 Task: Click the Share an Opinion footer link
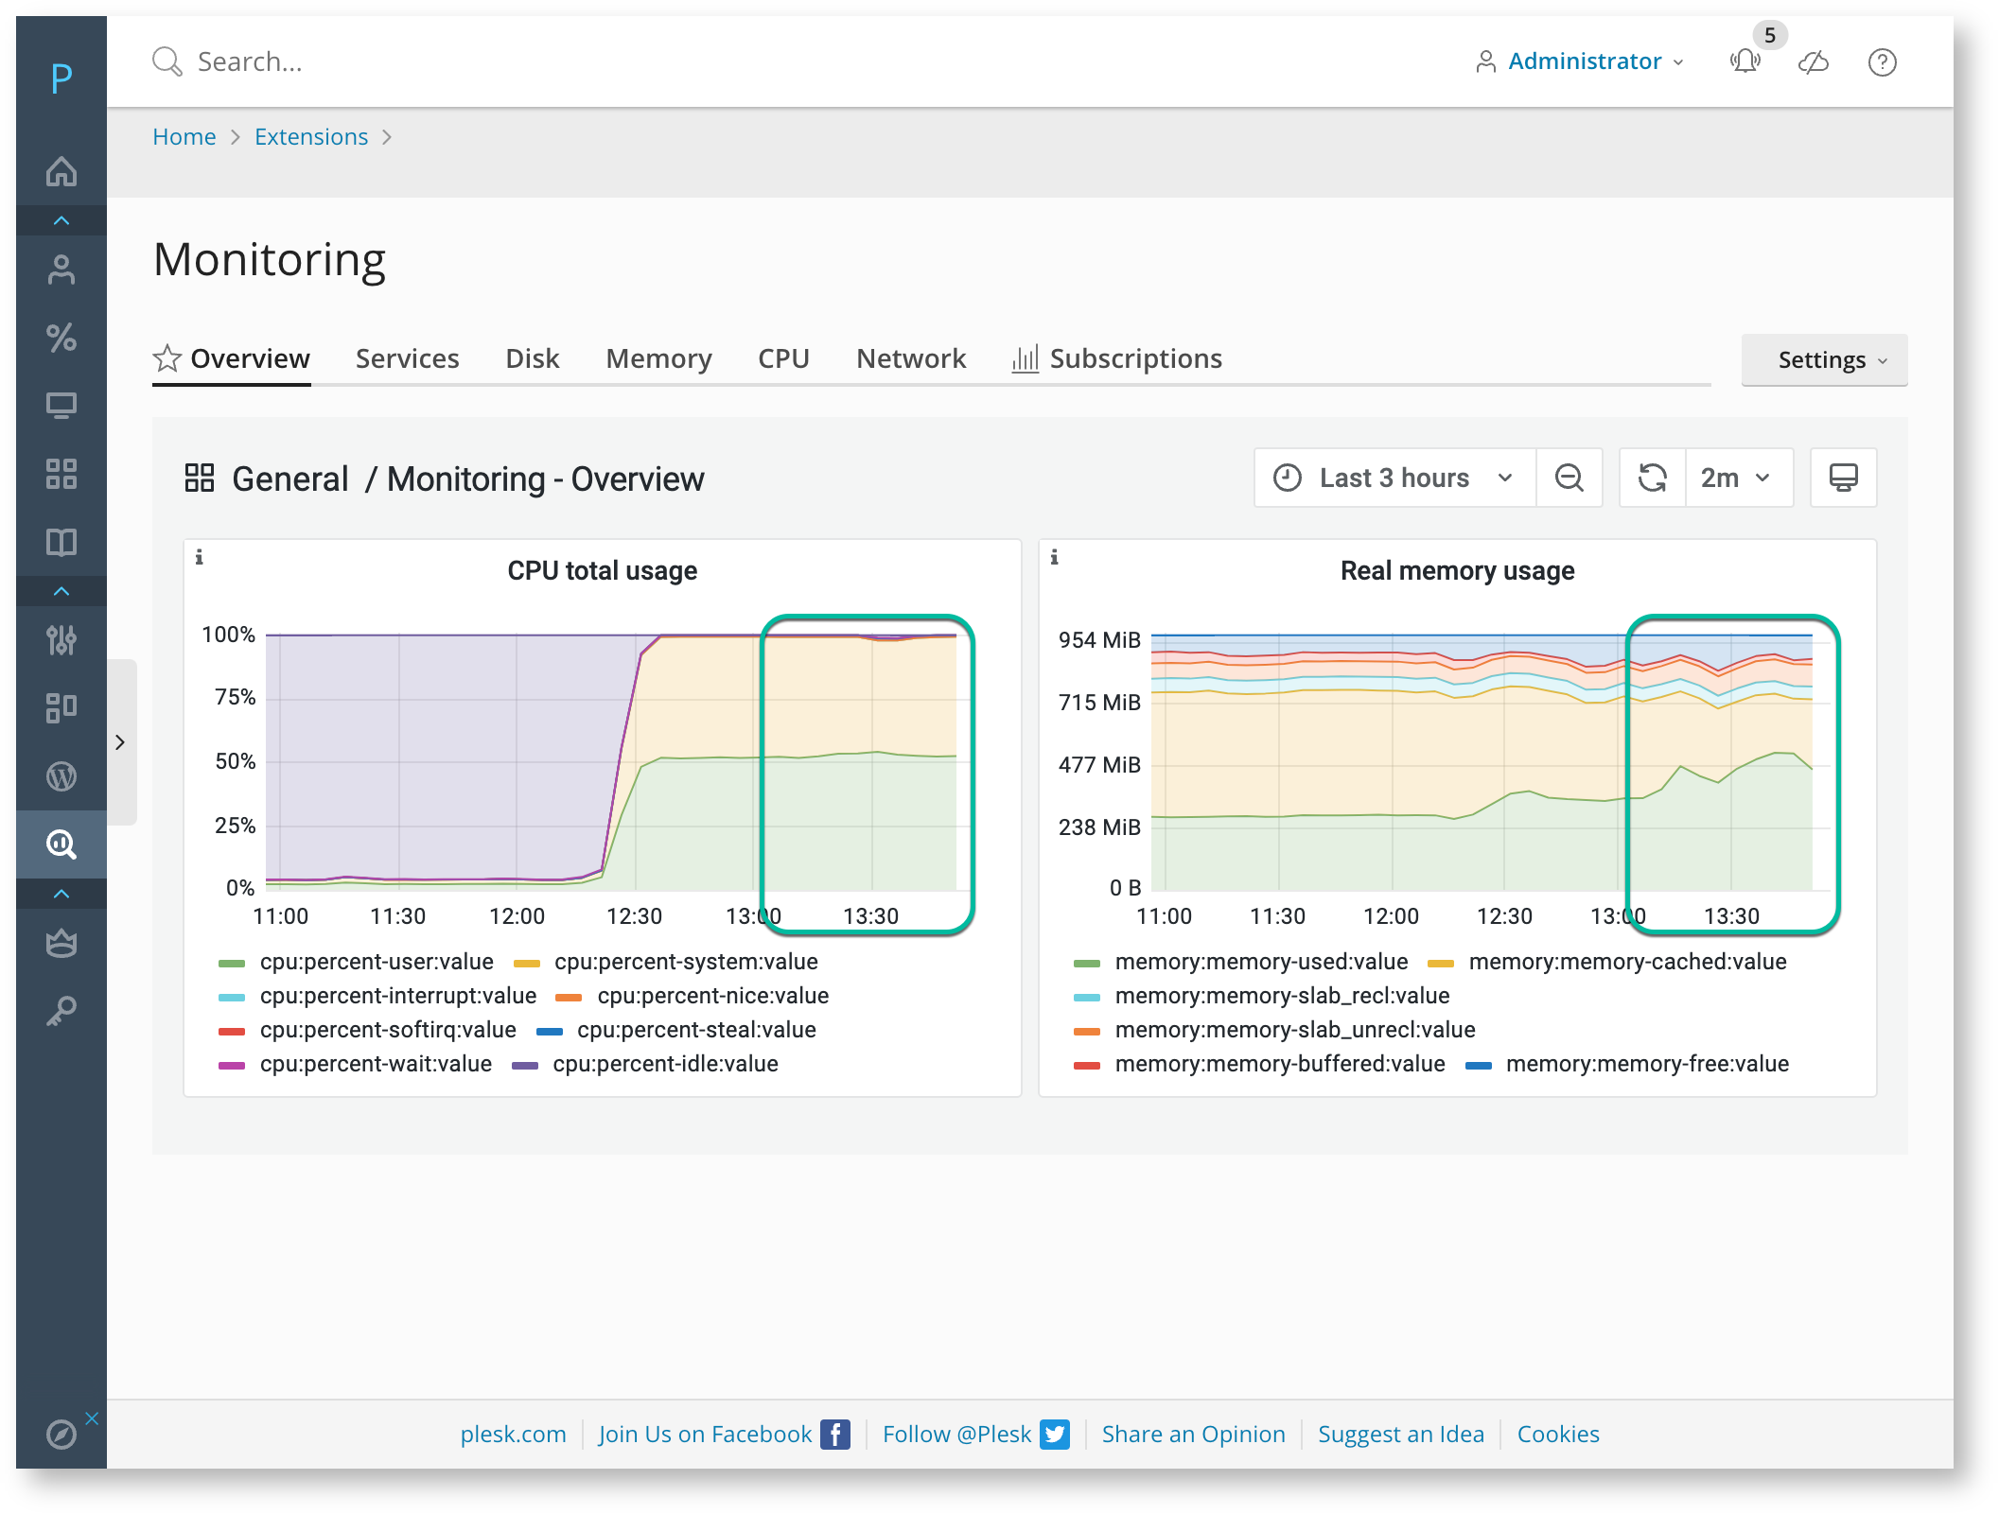[x=1193, y=1434]
